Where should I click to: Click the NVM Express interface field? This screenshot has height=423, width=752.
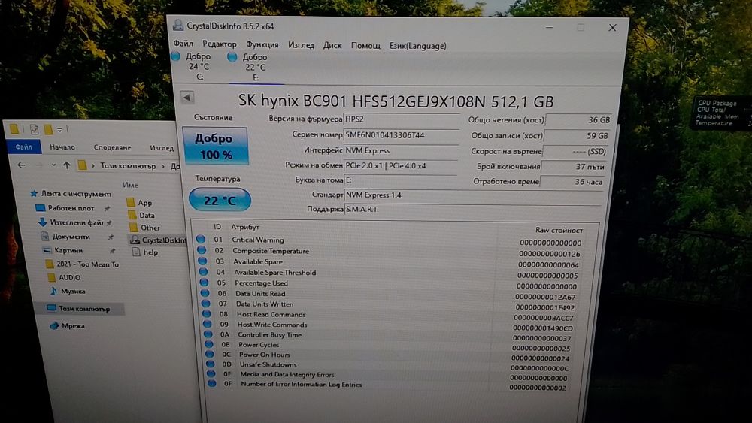pos(402,150)
